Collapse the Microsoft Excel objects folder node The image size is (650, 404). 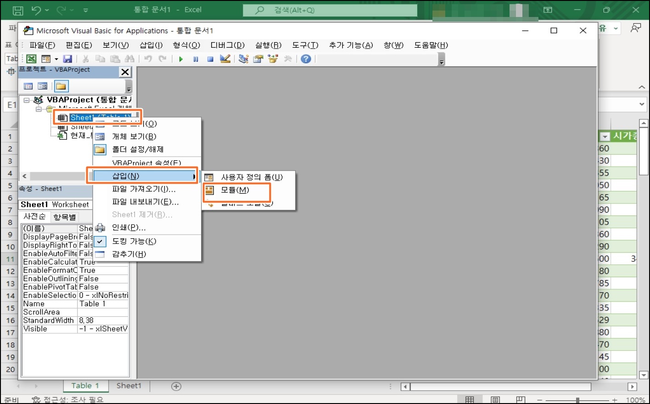pyautogui.click(x=39, y=109)
